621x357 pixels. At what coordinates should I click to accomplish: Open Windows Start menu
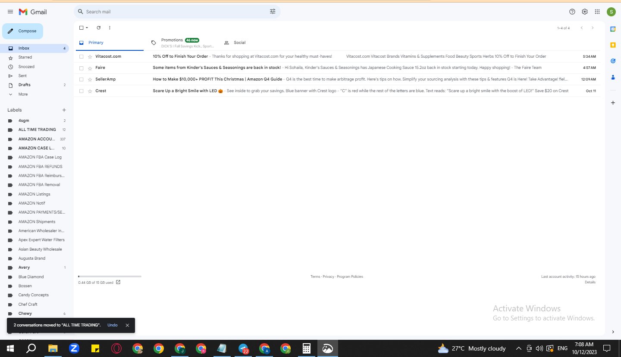click(x=10, y=348)
